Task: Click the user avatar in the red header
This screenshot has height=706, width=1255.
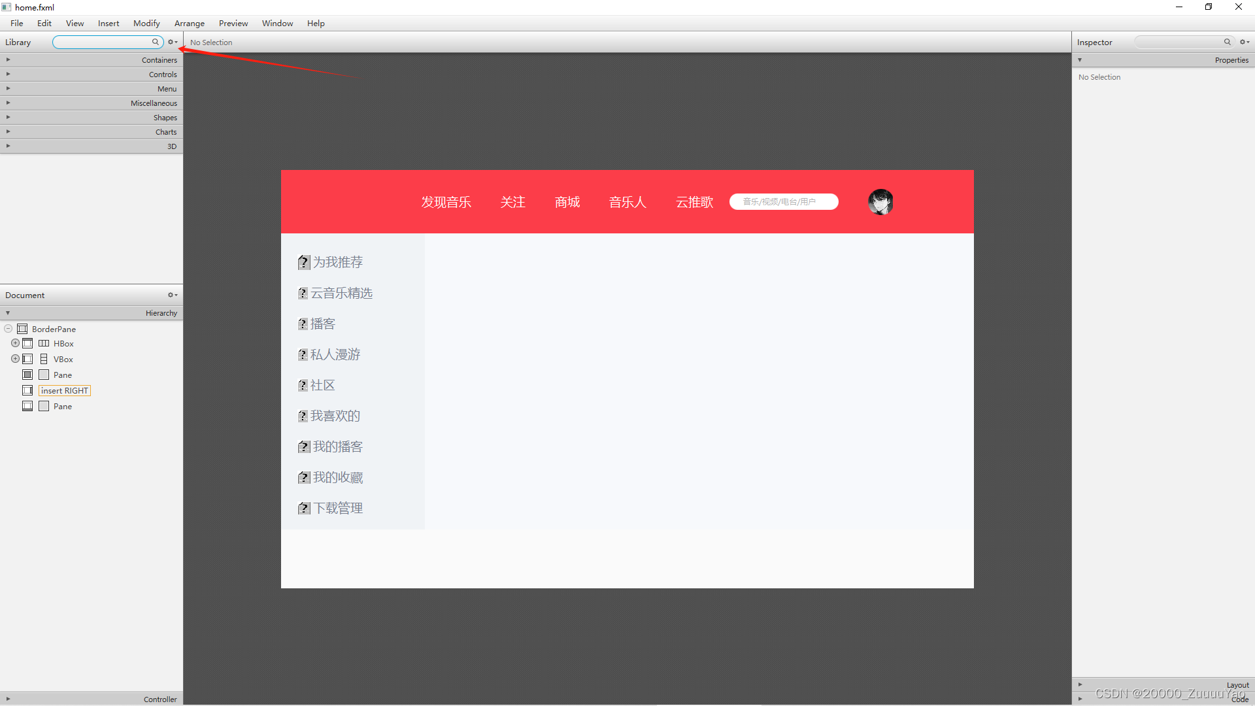Action: 880,202
